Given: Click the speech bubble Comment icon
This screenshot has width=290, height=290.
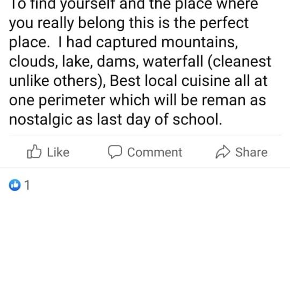Looking at the screenshot, I should [115, 152].
